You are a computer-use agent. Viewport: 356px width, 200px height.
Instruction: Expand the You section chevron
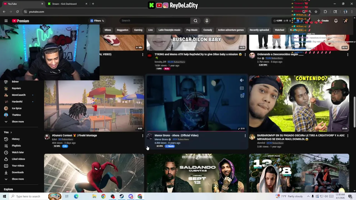point(11,132)
